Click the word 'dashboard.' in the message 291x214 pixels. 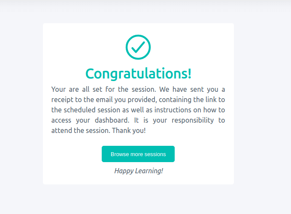[112, 120]
